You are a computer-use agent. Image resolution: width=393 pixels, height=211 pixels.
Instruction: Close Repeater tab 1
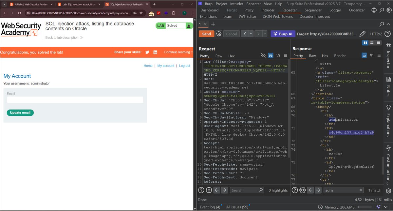[205, 24]
